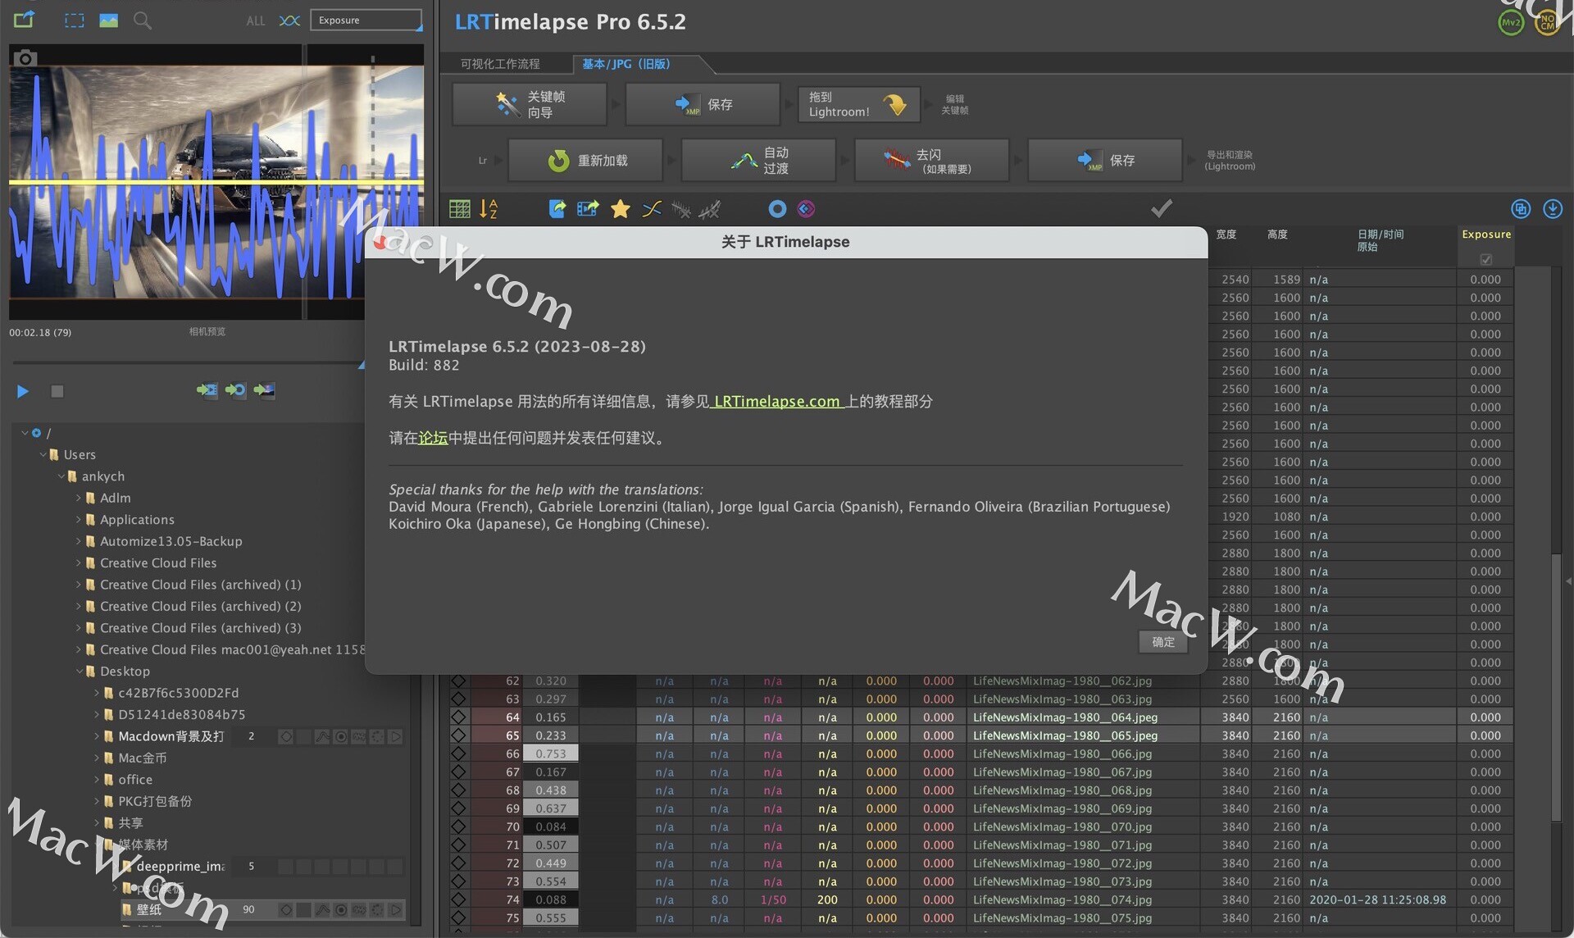Toggle keyframe diamond in row 68
Viewport: 1574px width, 938px height.
(458, 790)
